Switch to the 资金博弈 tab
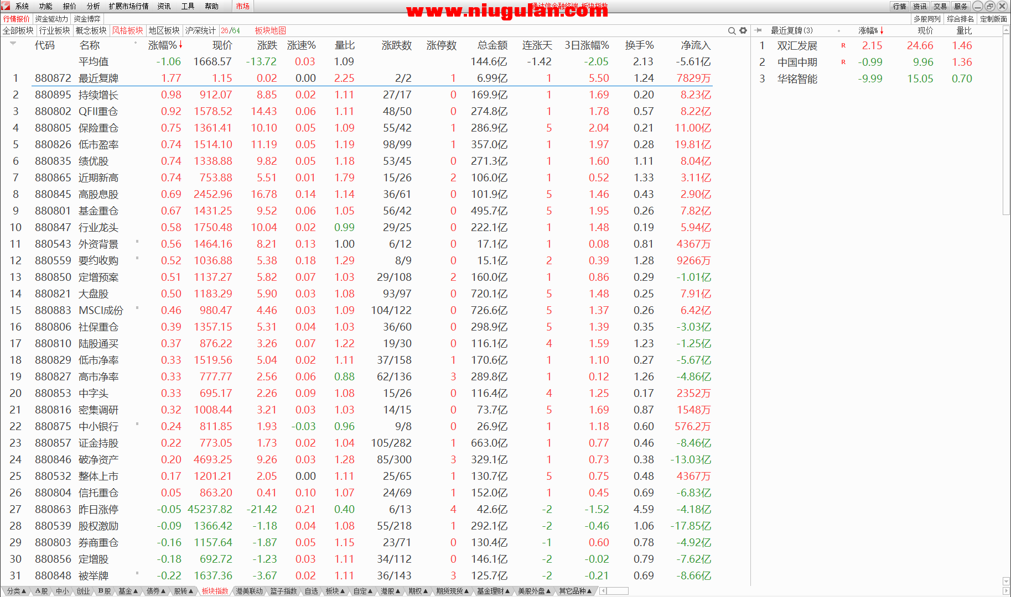 87,19
